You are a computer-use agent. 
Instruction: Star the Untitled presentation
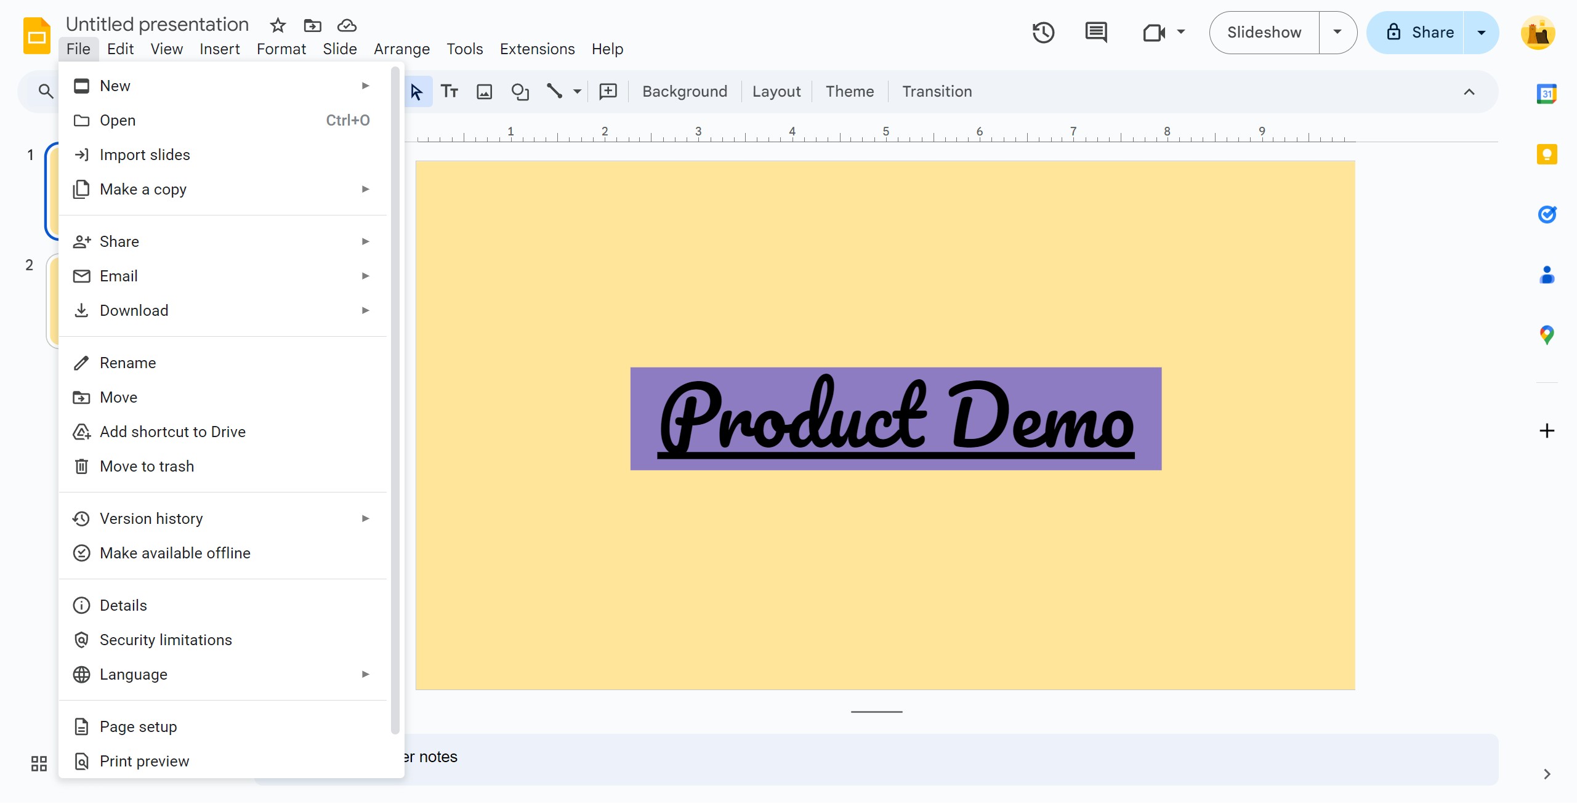pos(278,25)
